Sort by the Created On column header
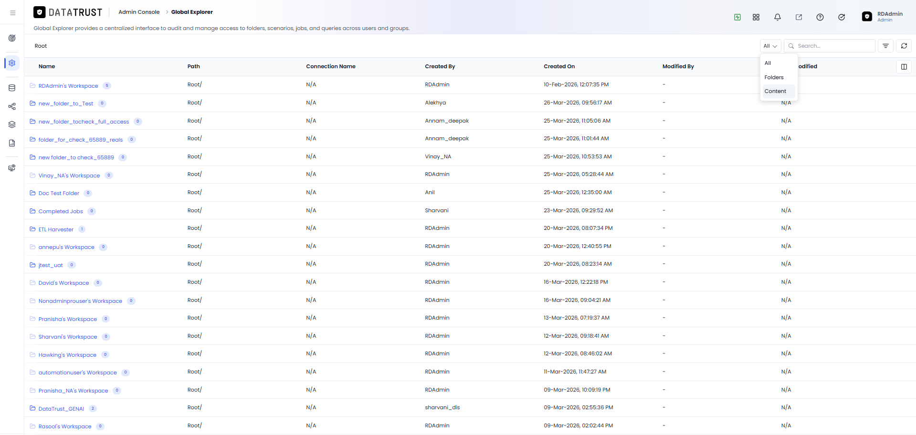Screen dimensions: 916x435 coord(559,66)
